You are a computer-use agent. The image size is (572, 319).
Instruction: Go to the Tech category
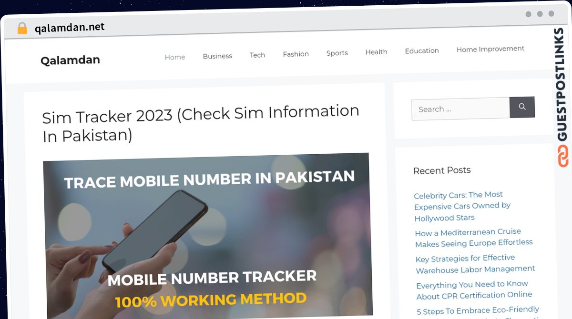click(x=257, y=55)
